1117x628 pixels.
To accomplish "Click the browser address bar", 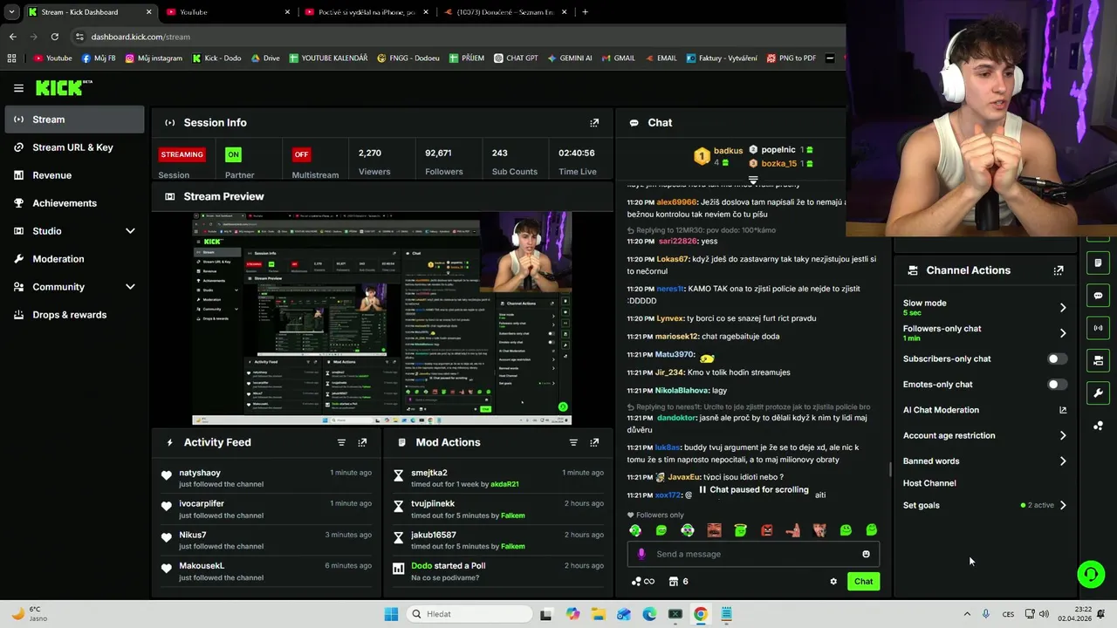I will pos(454,37).
